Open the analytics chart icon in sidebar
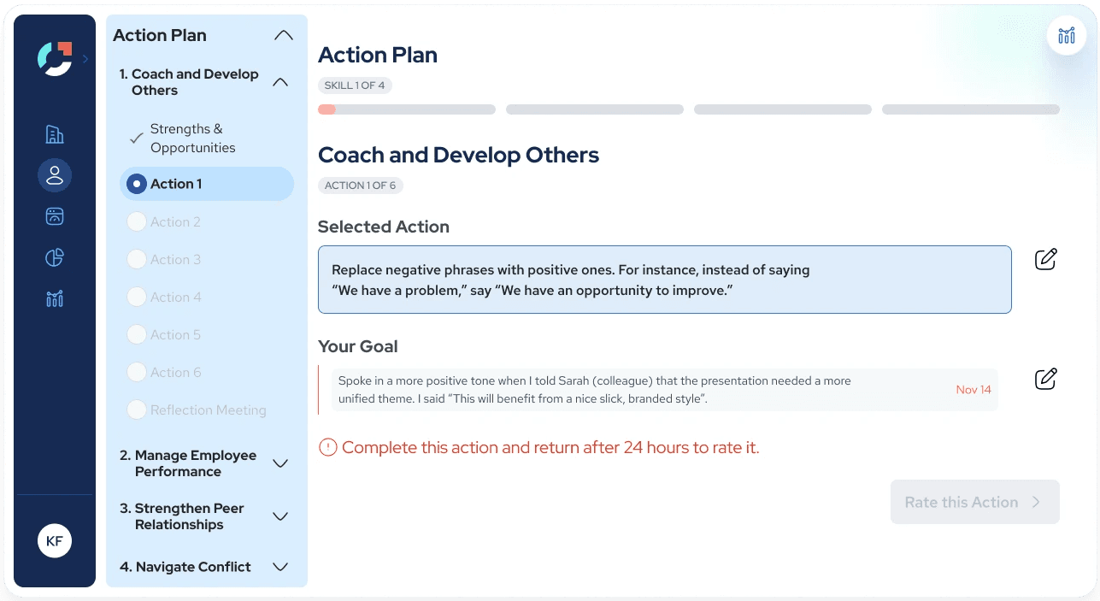1100x601 pixels. pyautogui.click(x=55, y=298)
